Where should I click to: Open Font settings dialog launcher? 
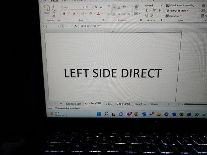(x=103, y=20)
